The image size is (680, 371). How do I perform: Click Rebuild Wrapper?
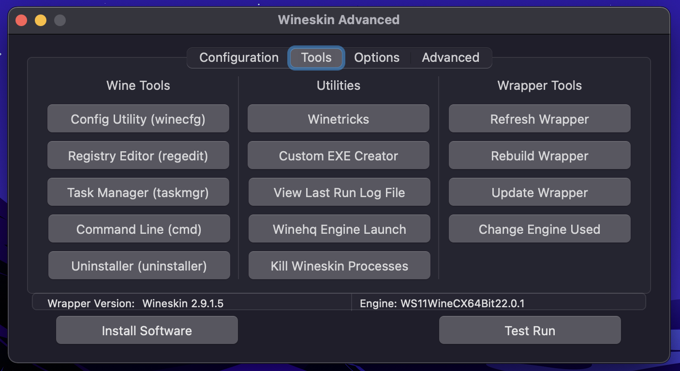[x=540, y=156]
